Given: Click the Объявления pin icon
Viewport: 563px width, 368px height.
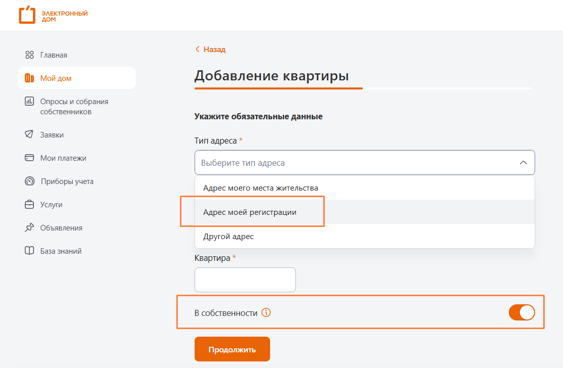Looking at the screenshot, I should point(29,228).
